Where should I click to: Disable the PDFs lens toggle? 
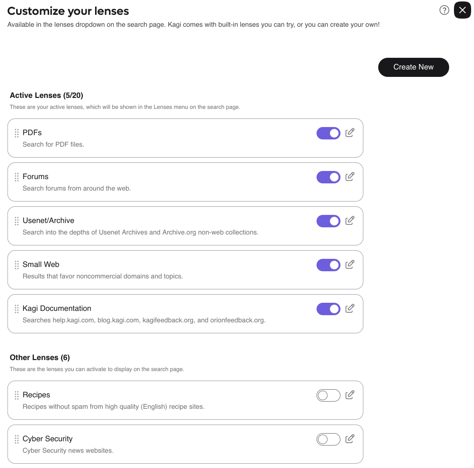(x=328, y=133)
